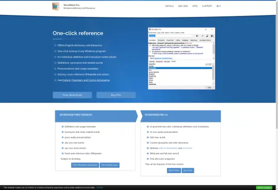Go to the APPS page
278x190 pixels.
[195, 6]
